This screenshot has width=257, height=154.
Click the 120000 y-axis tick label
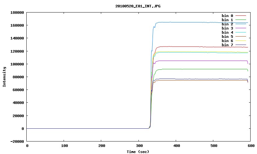17,51
